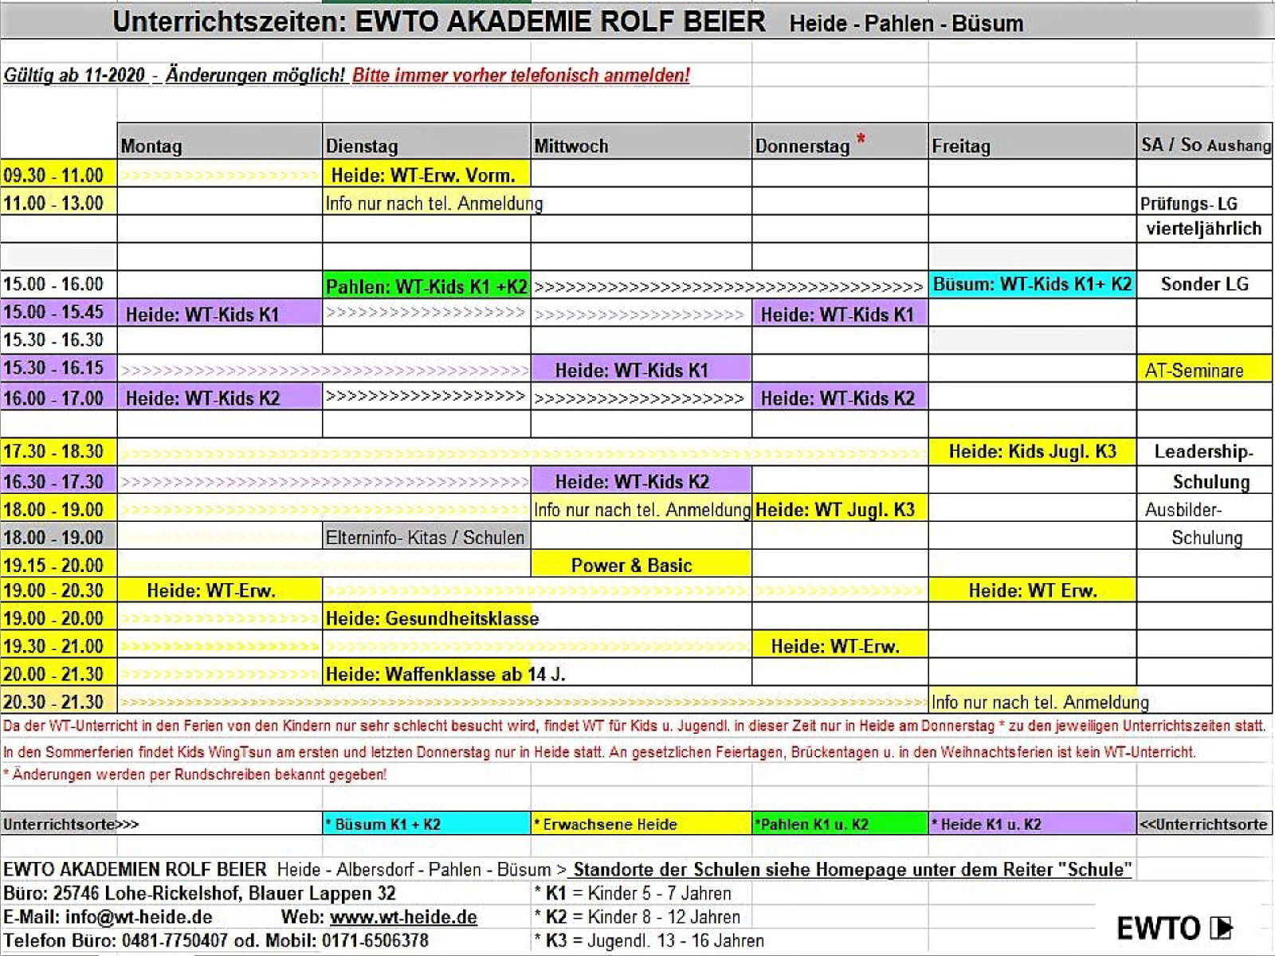Click Info nur nach tel. Anmeldung in 11.00 row

(433, 203)
